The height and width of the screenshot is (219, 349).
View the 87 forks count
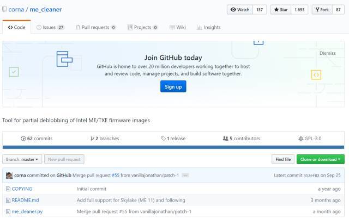click(338, 10)
